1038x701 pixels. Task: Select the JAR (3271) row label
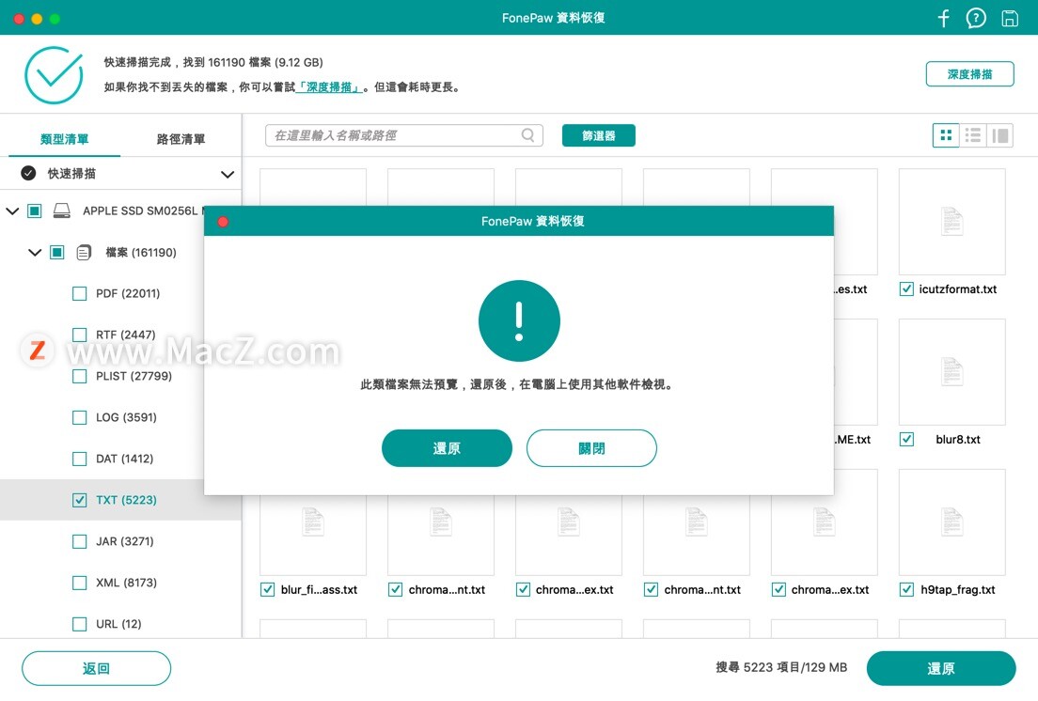coord(124,541)
